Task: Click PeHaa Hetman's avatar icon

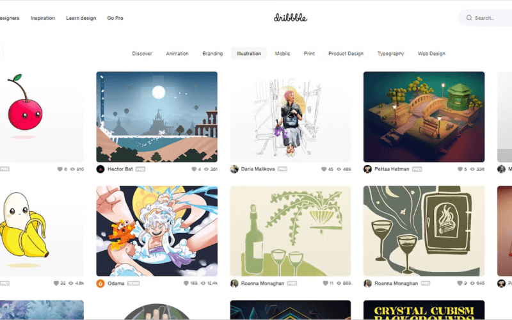Action: pos(367,169)
